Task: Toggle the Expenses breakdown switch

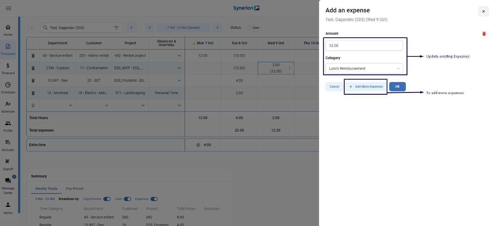Action: [x=154, y=199]
